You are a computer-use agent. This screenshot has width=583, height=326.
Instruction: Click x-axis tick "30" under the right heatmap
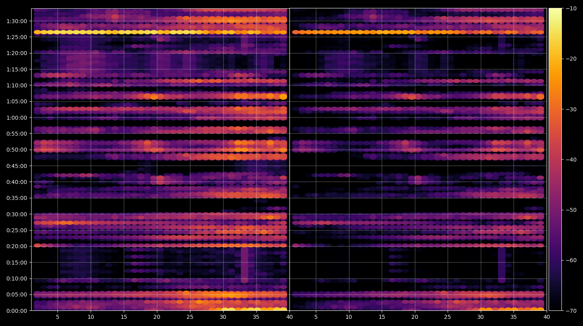(481, 317)
